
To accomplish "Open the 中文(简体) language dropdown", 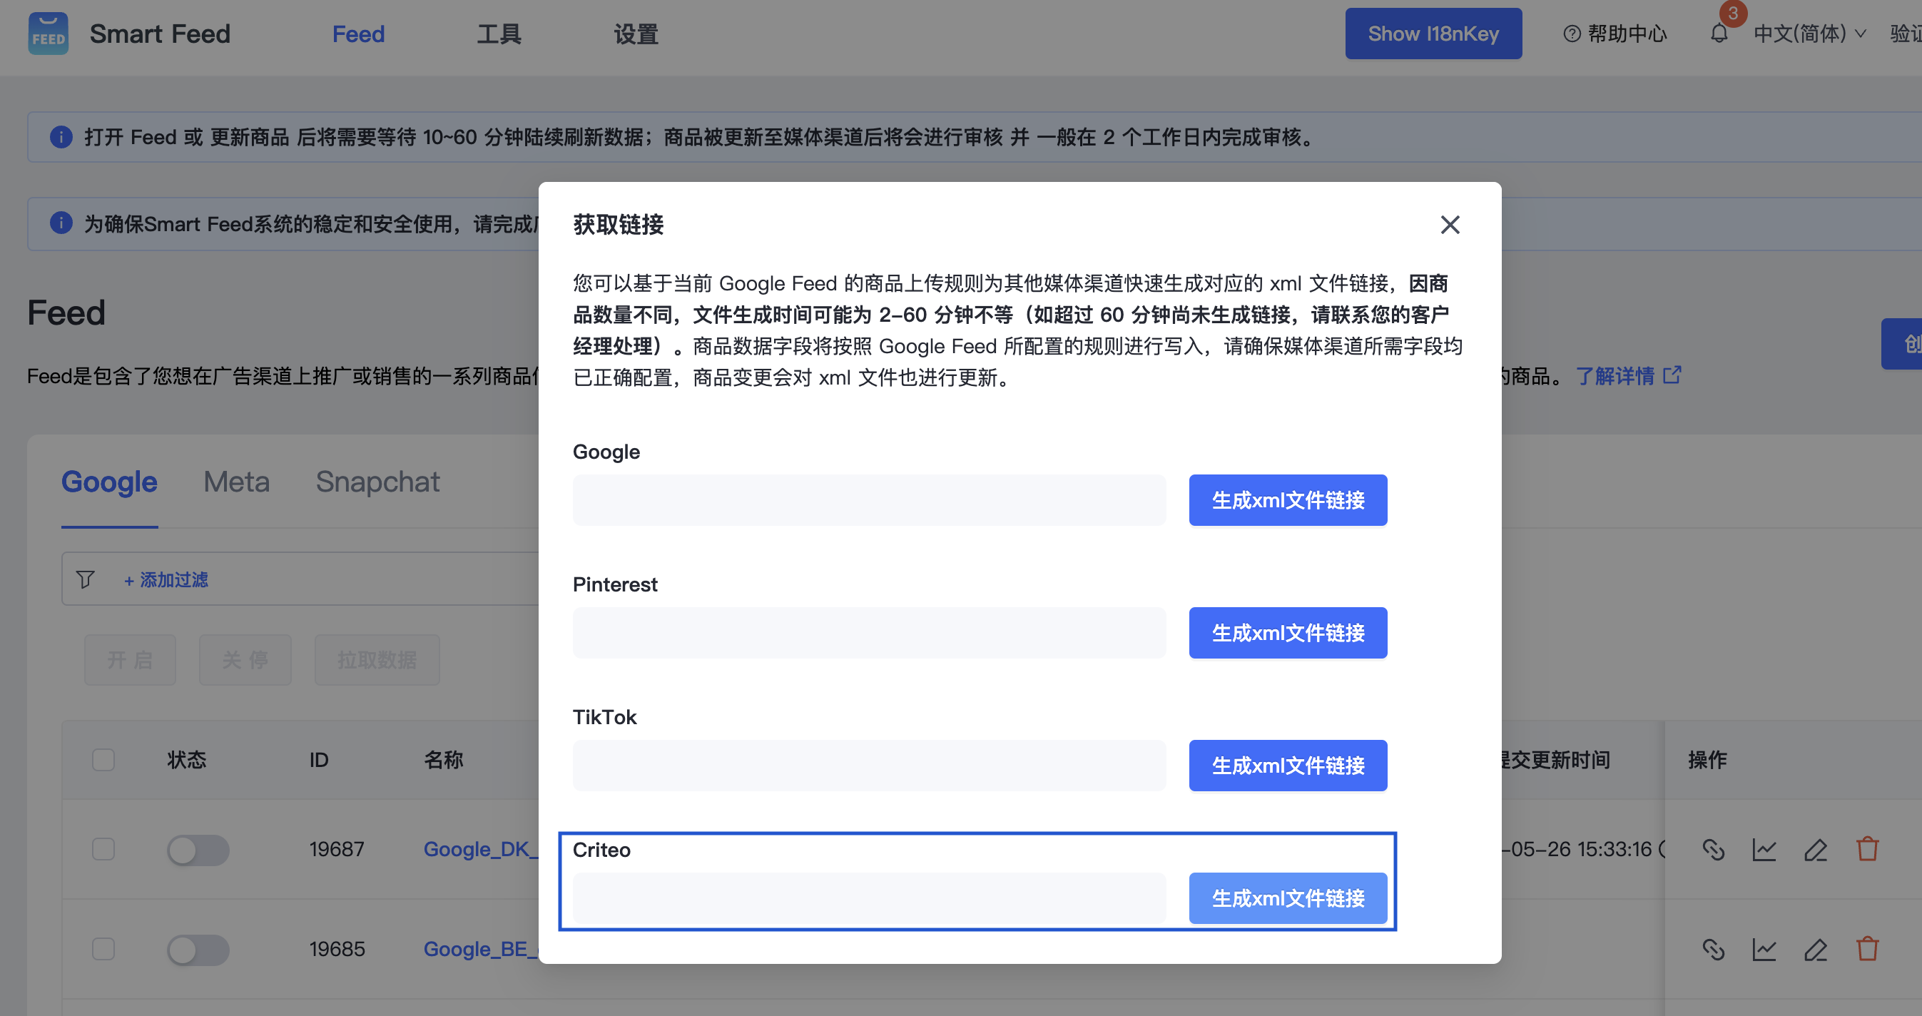I will [x=1809, y=34].
